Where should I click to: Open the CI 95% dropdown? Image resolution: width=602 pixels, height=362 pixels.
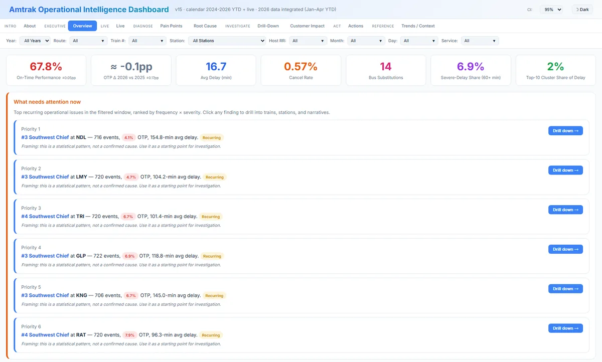pyautogui.click(x=551, y=10)
